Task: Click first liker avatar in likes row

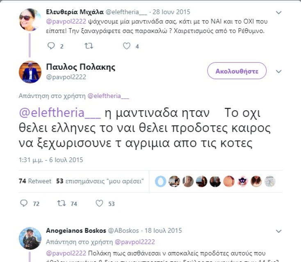Action: click(161, 181)
